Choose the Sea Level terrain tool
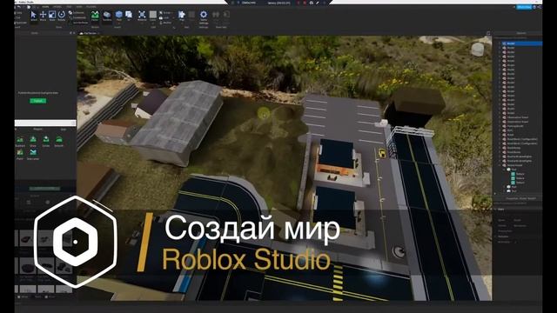 point(33,154)
